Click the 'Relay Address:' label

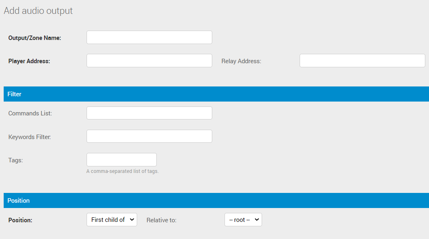[241, 61]
